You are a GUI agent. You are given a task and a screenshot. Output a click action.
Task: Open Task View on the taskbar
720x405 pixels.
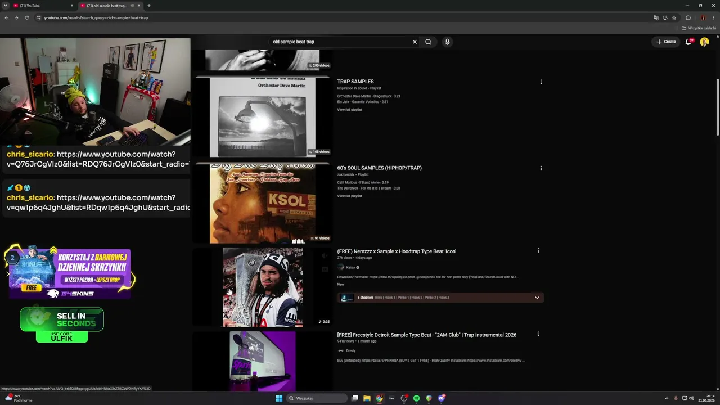coord(355,398)
